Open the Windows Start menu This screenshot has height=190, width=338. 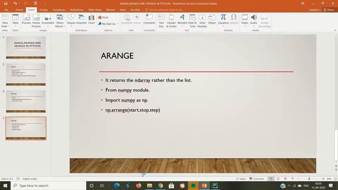click(x=5, y=185)
